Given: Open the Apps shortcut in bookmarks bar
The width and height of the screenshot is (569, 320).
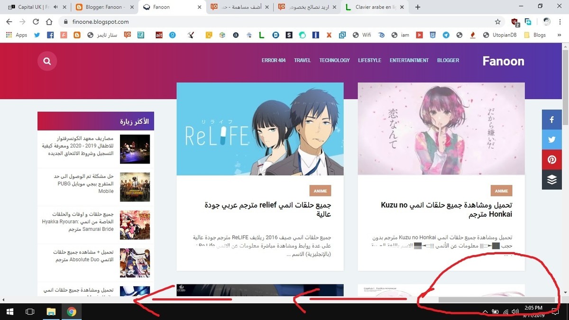Looking at the screenshot, I should 17,35.
